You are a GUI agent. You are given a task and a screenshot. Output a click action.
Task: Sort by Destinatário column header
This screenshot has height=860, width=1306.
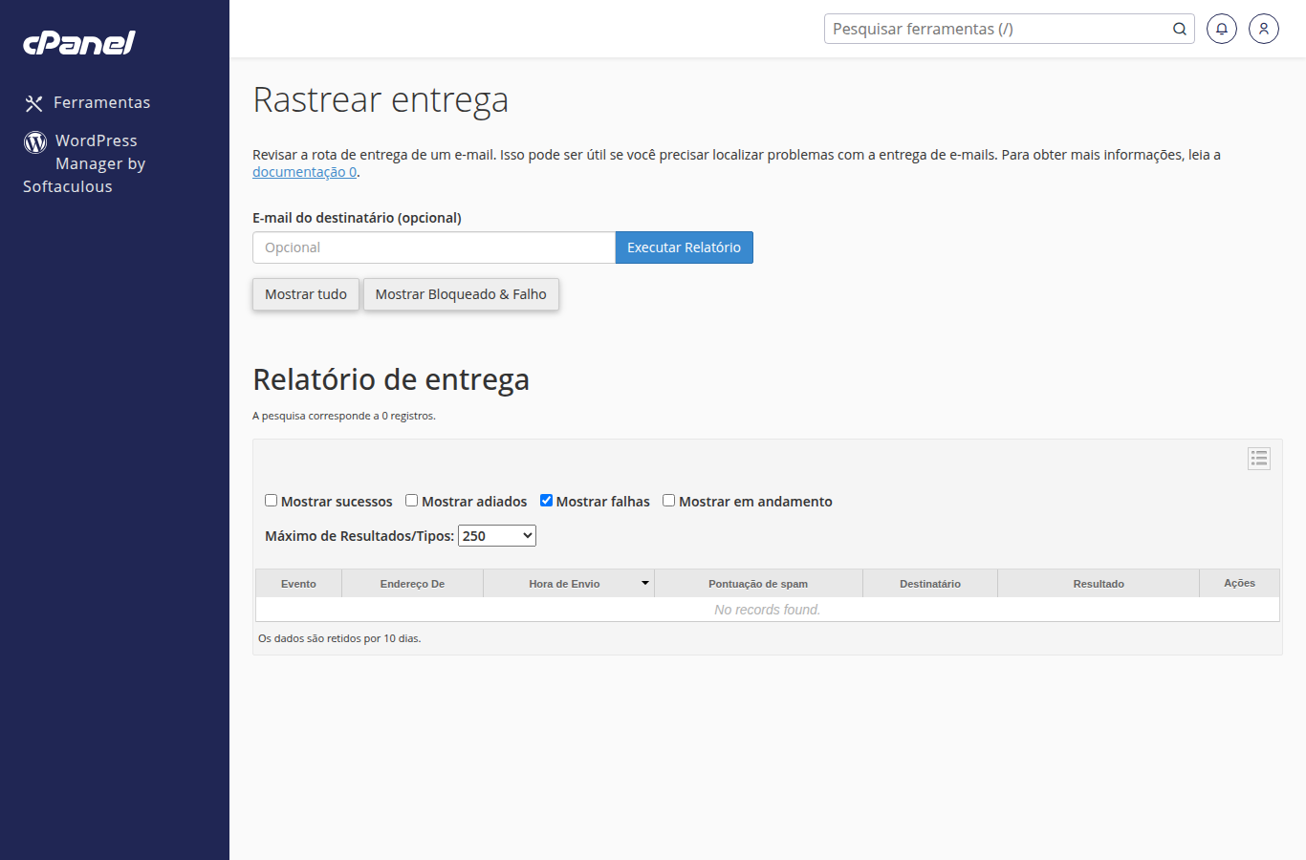[930, 584]
